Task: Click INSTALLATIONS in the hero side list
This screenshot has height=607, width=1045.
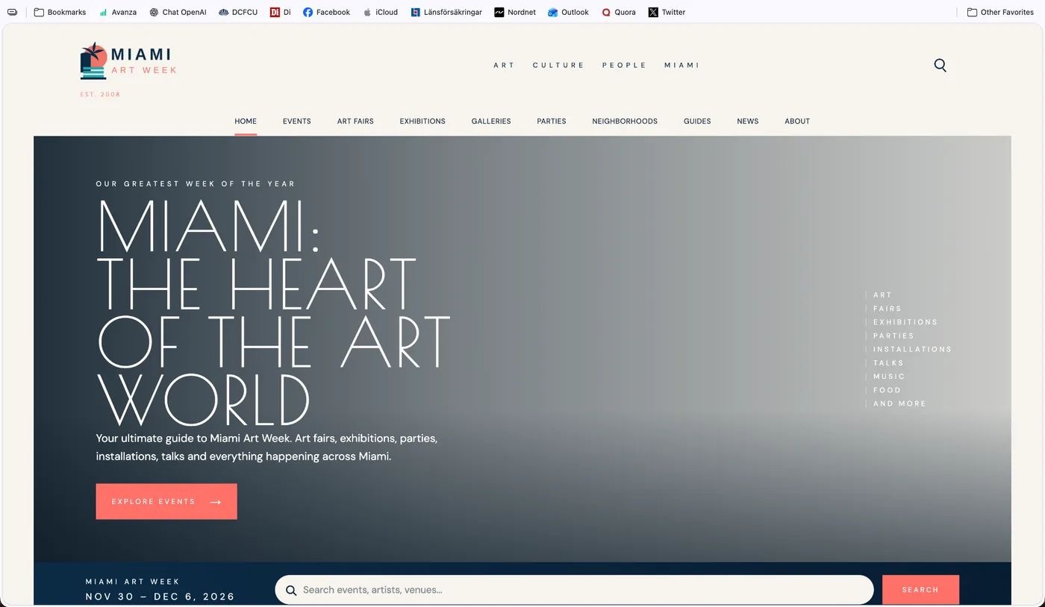Action: [912, 349]
